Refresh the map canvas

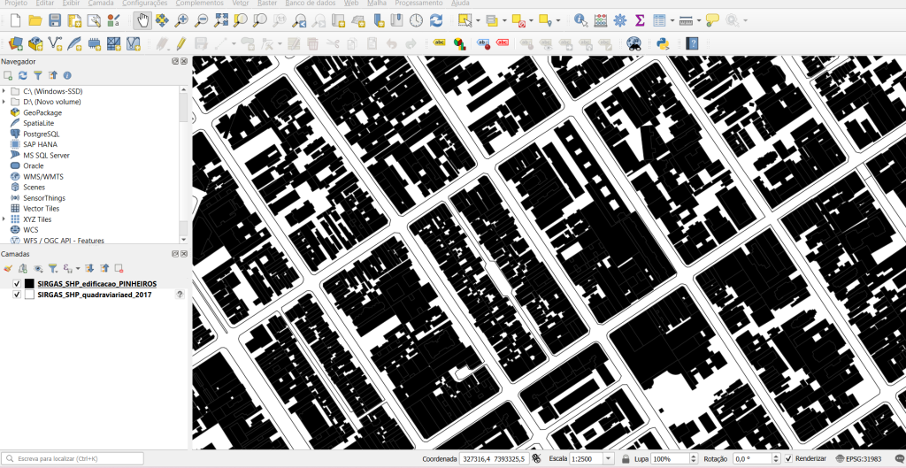(436, 21)
